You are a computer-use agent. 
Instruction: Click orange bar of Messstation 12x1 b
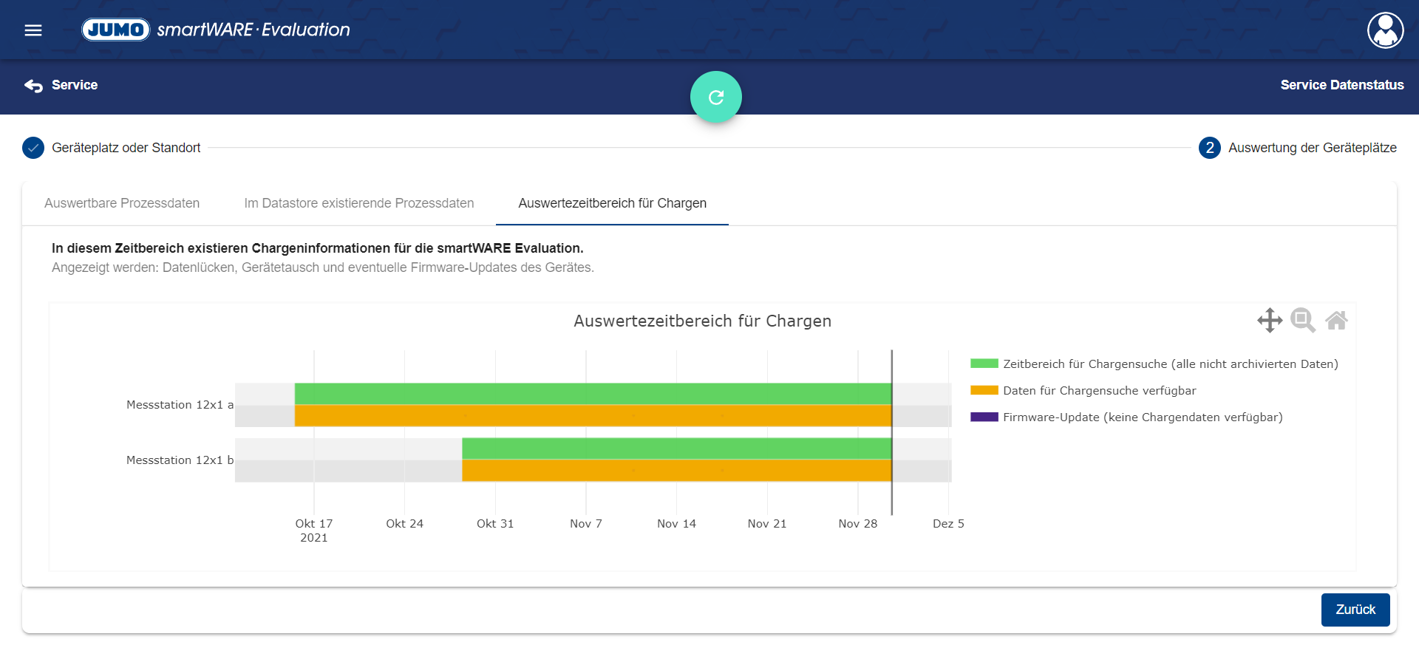click(x=676, y=471)
